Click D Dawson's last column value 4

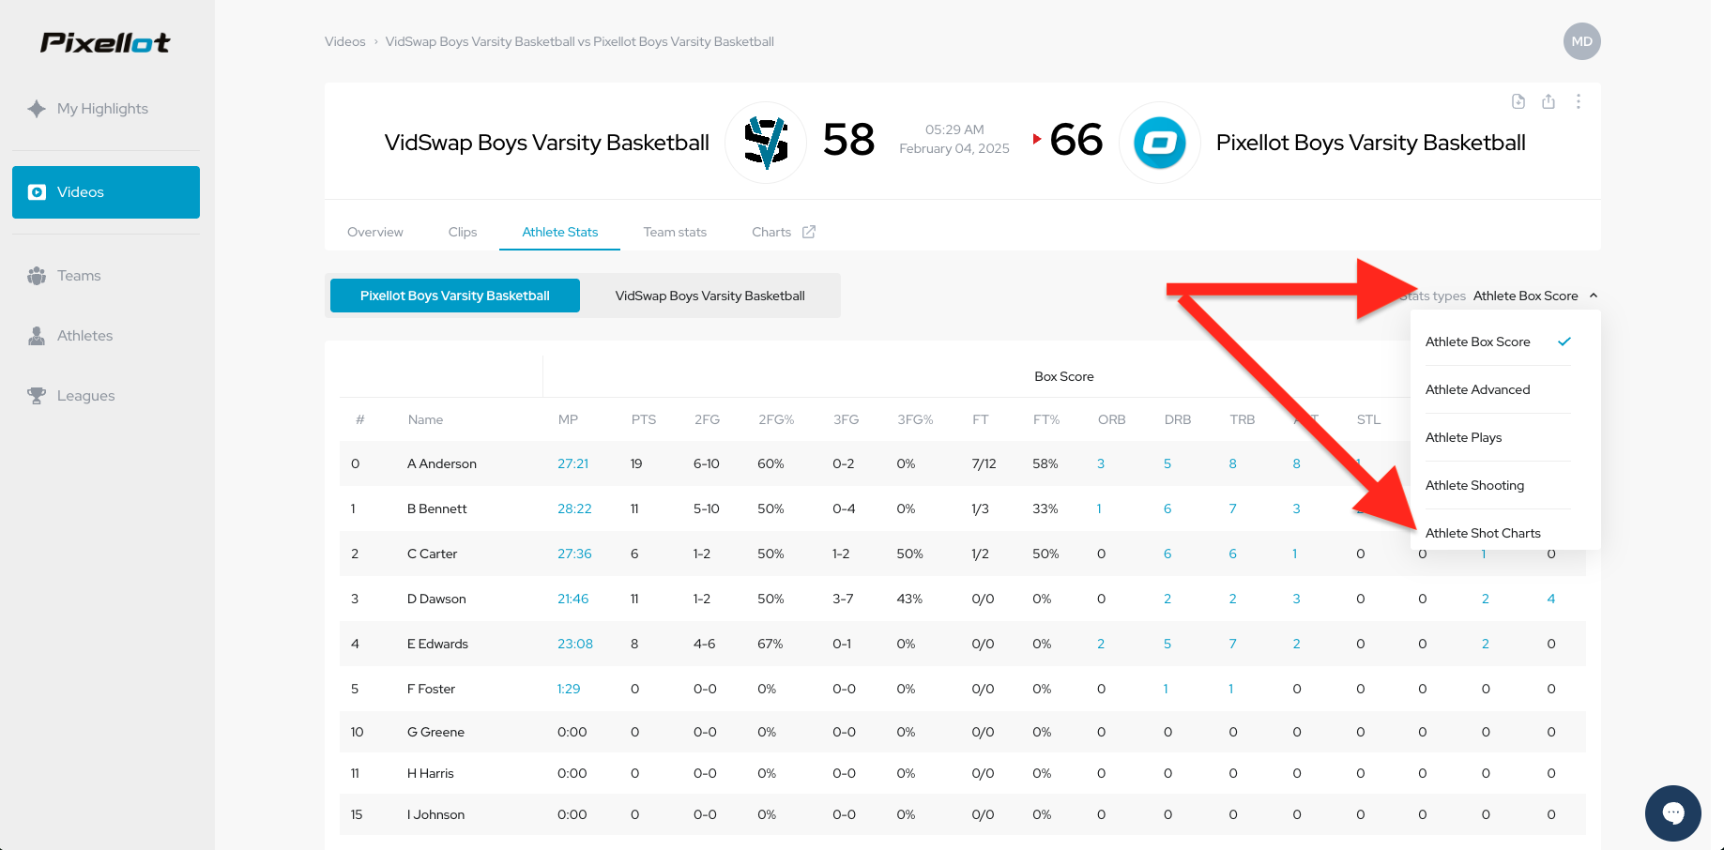[1551, 599]
